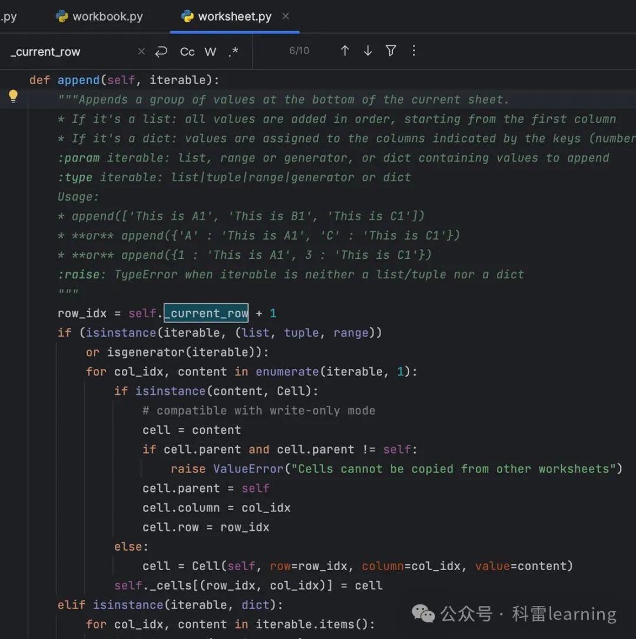Click the 'def append' method name

tap(78, 80)
